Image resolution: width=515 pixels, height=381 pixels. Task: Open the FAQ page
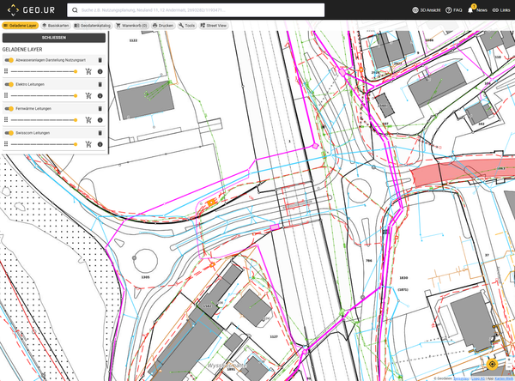click(x=453, y=10)
